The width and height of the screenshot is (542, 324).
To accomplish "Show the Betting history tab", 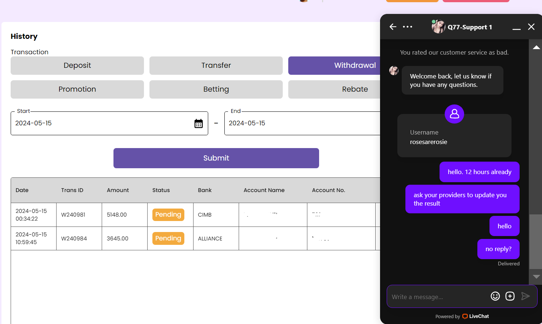I will click(216, 89).
